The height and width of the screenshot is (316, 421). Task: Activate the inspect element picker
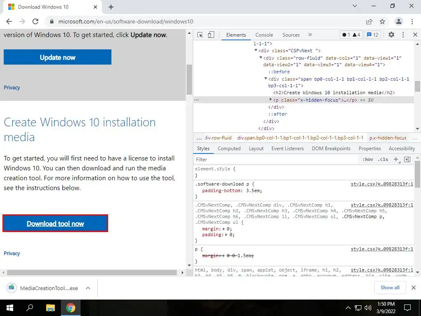point(200,35)
